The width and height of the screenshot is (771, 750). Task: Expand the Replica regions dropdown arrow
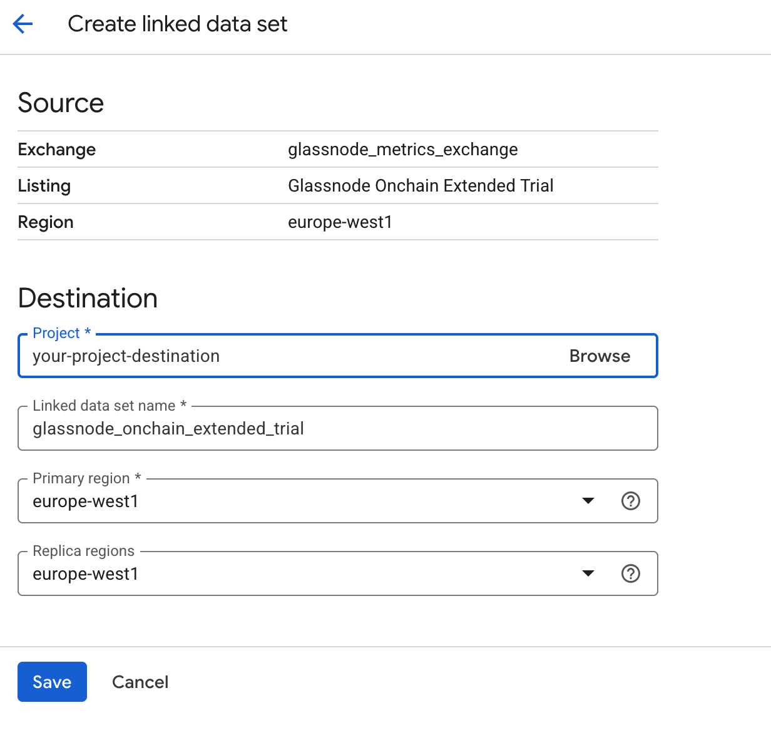click(x=588, y=573)
